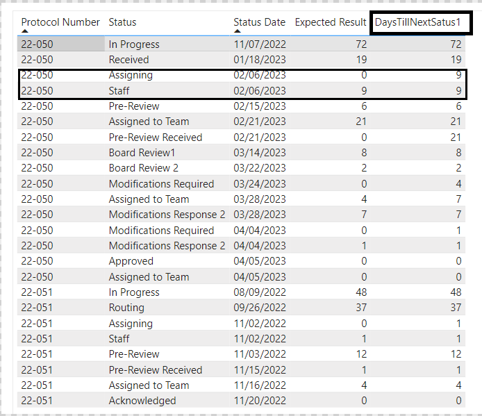Click the 11/20/2022 date cell
This screenshot has width=482, height=416.
pos(260,401)
